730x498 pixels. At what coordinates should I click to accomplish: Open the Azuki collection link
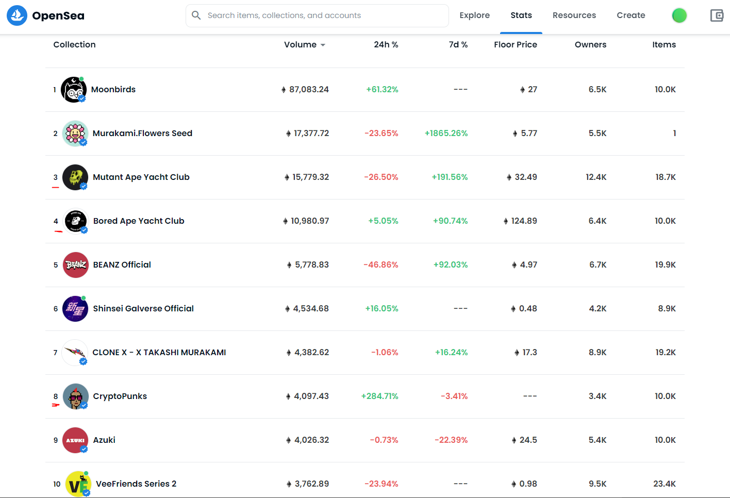pos(104,440)
